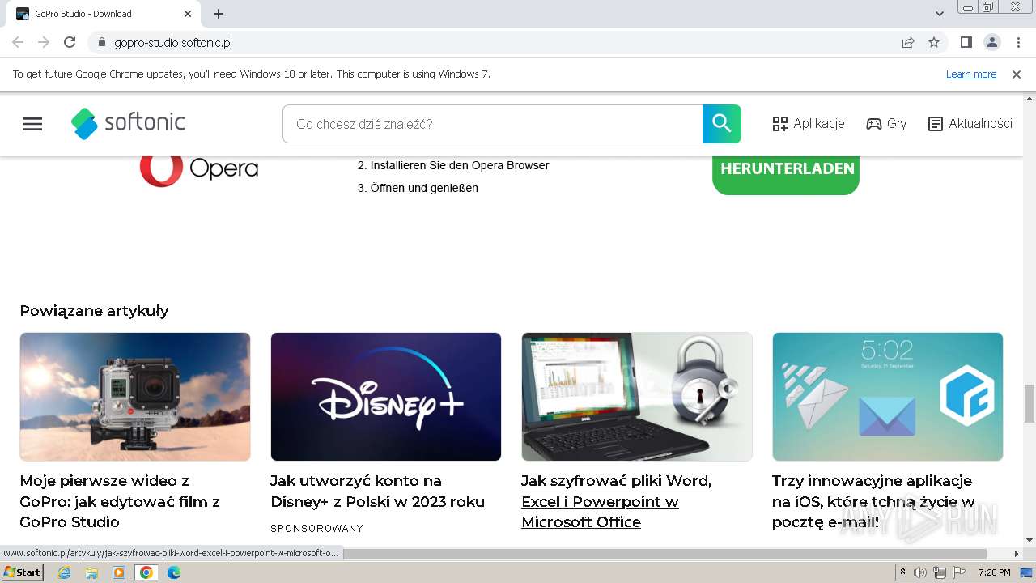Reload the current page
This screenshot has width=1036, height=583.
coord(70,42)
